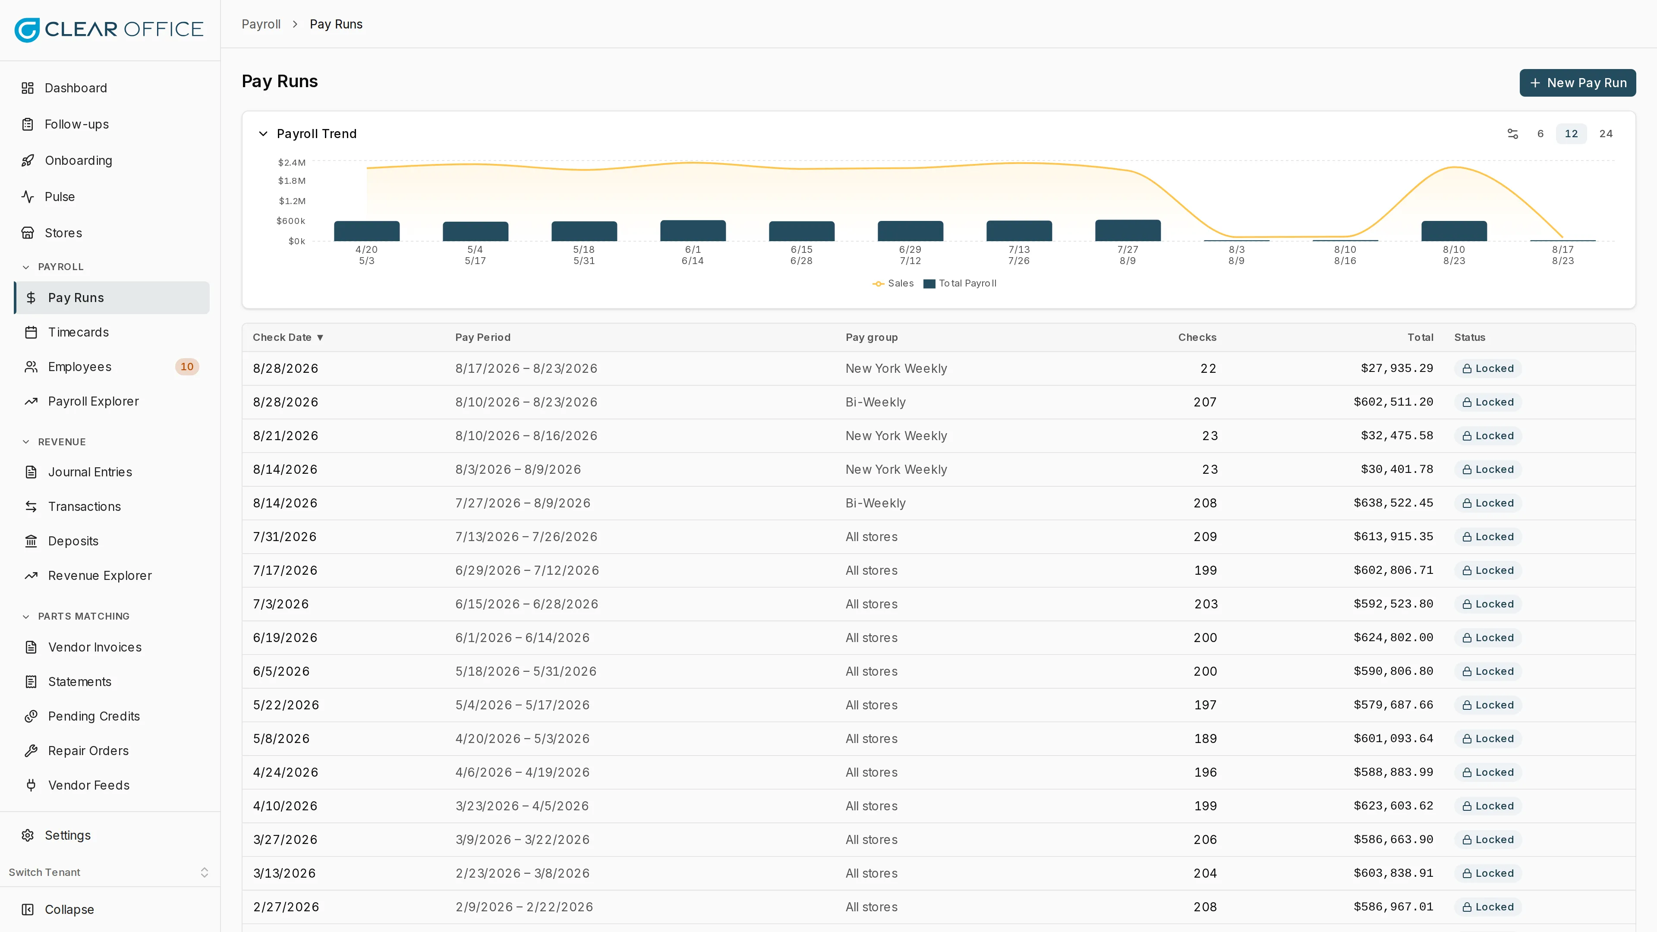Open the pay run totaling $638,522.45
1657x932 pixels.
tap(939, 503)
